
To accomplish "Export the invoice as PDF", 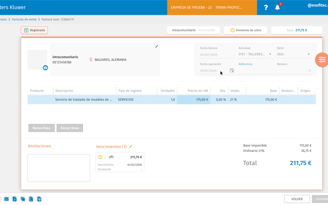I will pyautogui.click(x=15, y=199).
